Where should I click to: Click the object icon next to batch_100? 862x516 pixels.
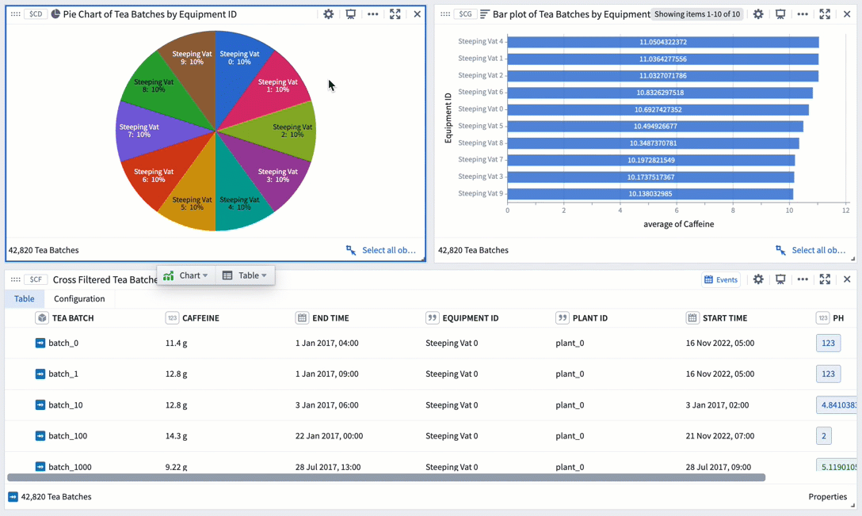pyautogui.click(x=40, y=436)
